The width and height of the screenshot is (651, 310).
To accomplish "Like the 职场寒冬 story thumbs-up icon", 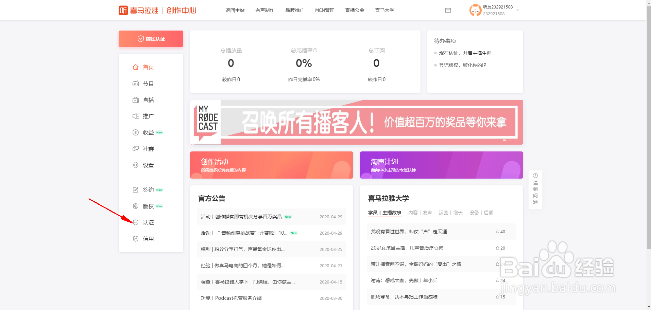I will pos(497,297).
